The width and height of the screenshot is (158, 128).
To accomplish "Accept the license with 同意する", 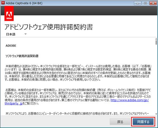I will (143, 122).
